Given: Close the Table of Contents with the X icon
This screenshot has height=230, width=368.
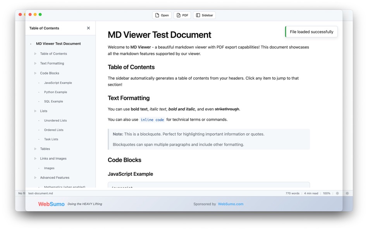Looking at the screenshot, I should click(88, 28).
